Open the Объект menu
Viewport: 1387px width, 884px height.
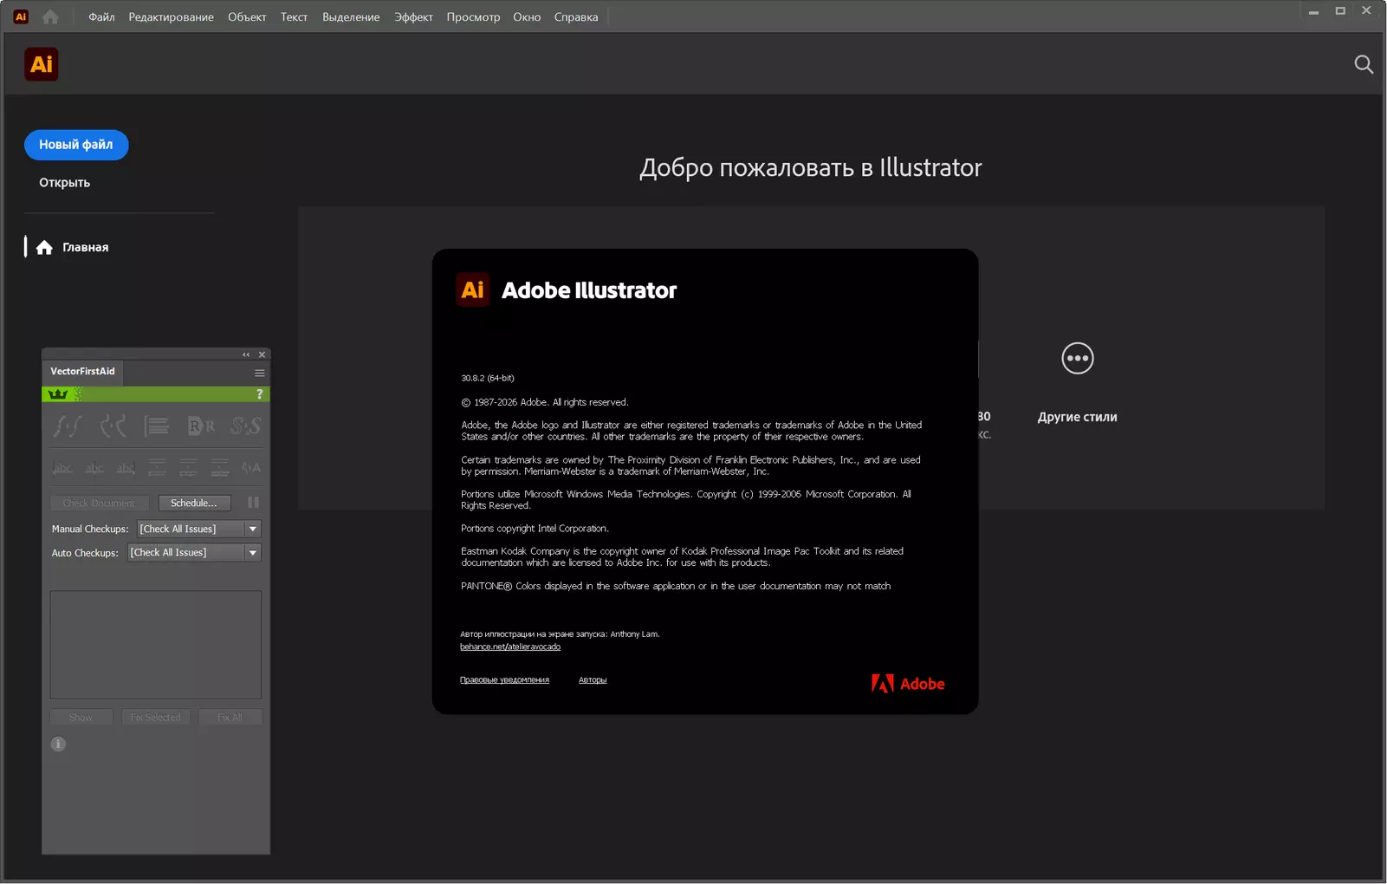pos(247,16)
